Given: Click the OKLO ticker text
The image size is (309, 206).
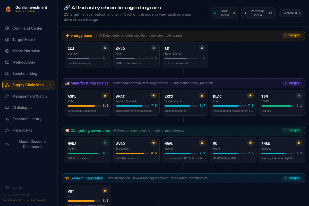Looking at the screenshot, I should click(121, 49).
